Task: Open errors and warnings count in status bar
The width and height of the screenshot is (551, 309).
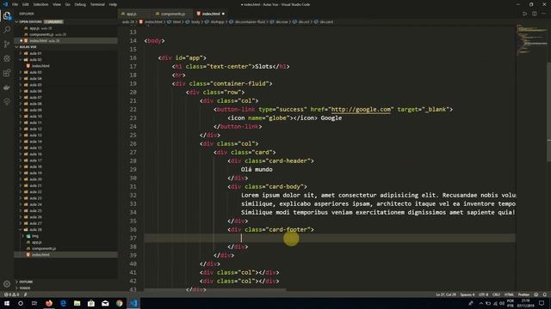Action: [x=11, y=294]
